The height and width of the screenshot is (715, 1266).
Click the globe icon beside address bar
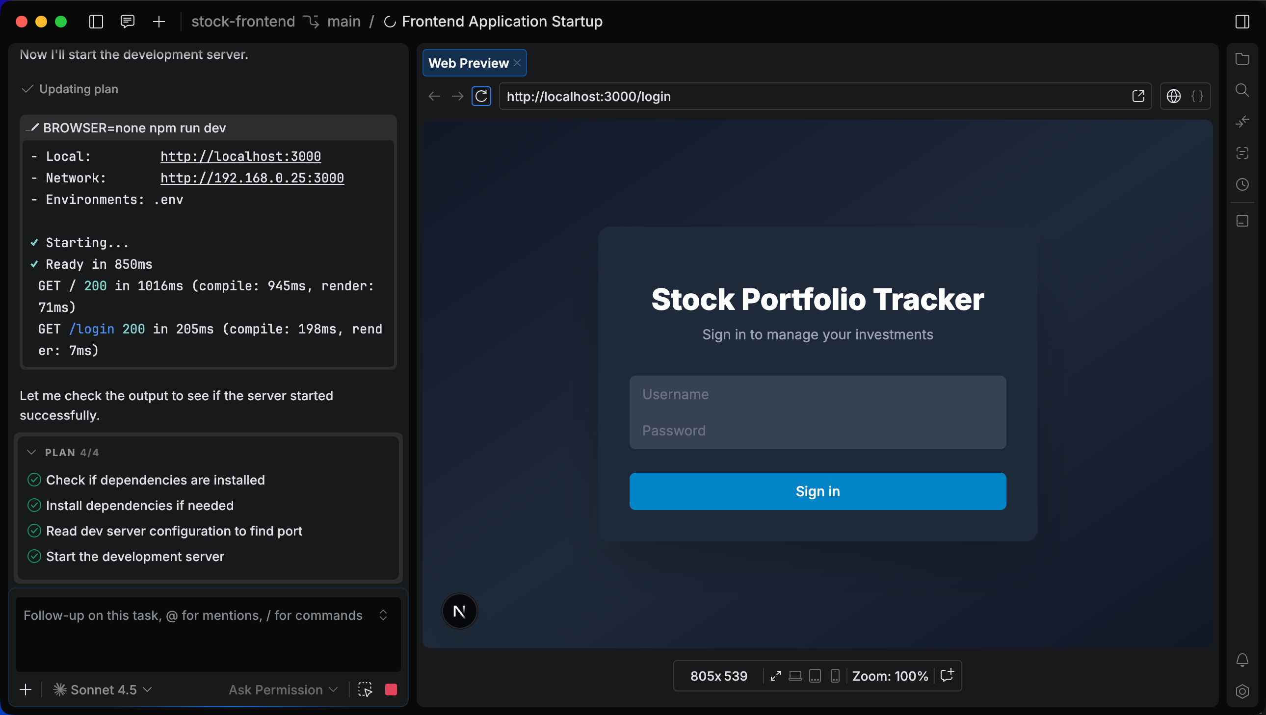coord(1173,96)
